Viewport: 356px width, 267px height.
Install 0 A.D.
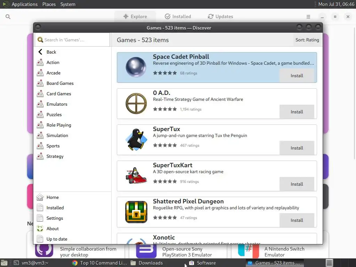[297, 112]
